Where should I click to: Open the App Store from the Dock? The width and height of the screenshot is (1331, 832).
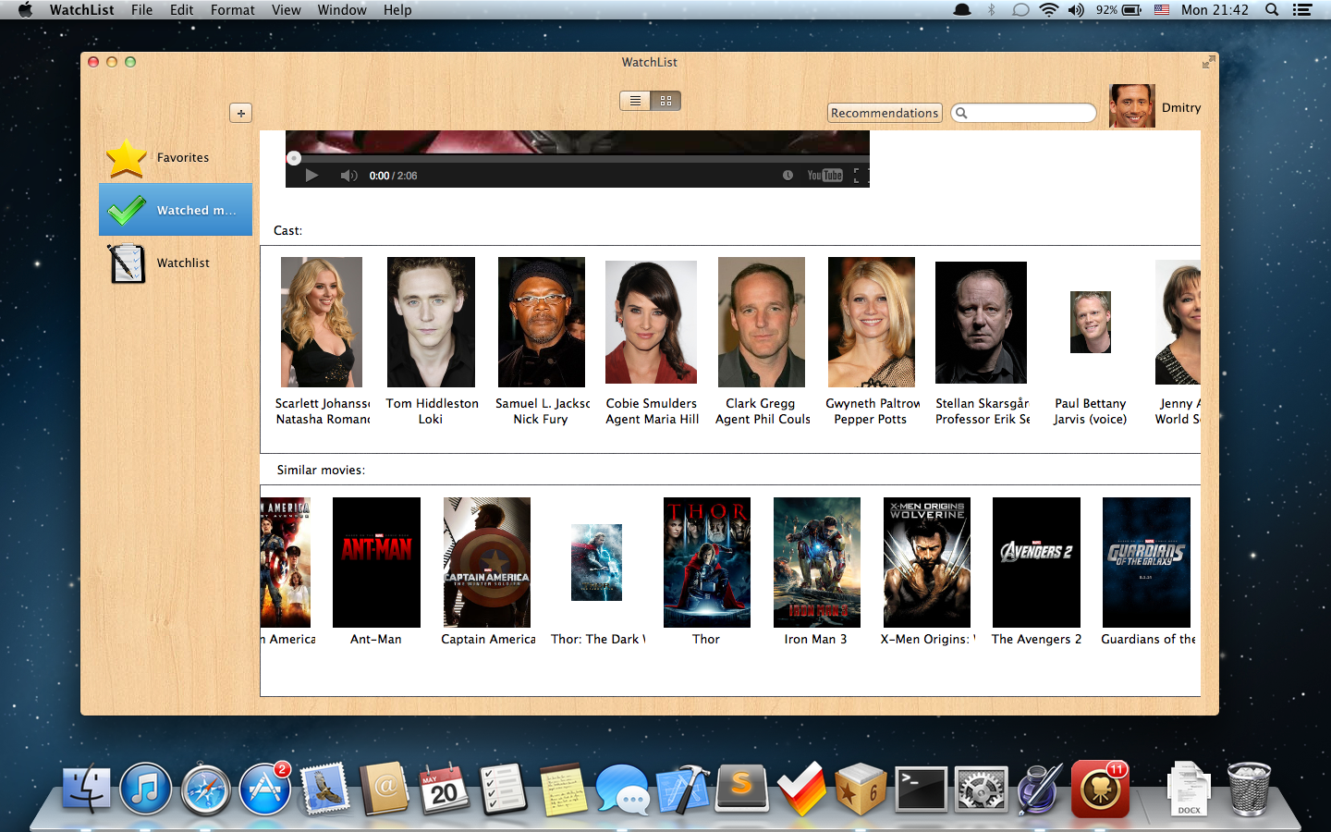pos(265,789)
